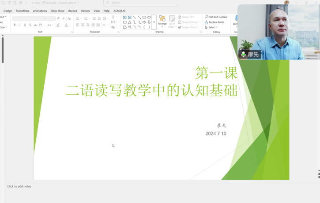Screen dimensions: 320x203
Task: Switch to the Slide Show tab
Action: 57,11
